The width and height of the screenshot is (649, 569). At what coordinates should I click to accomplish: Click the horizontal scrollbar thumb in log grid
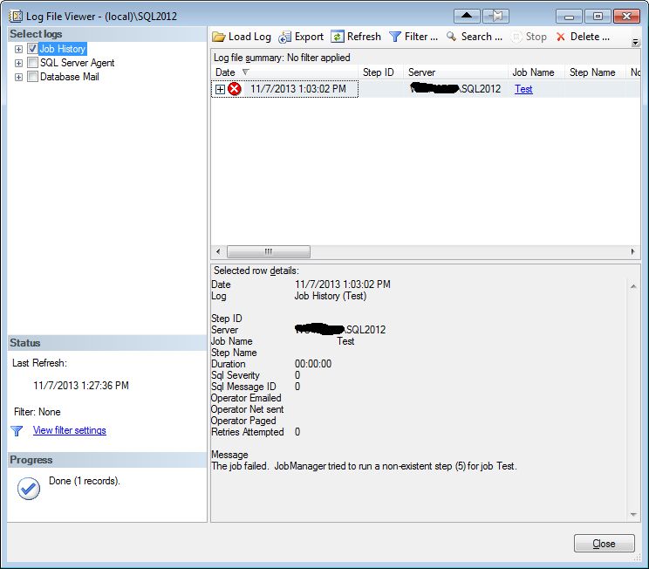269,251
